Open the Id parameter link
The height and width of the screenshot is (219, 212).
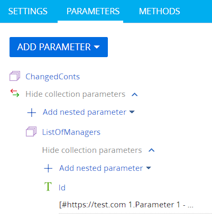[62, 188]
